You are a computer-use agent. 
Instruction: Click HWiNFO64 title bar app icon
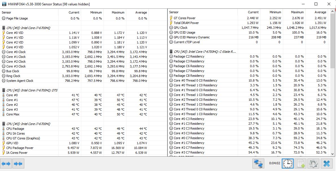click(x=4, y=4)
